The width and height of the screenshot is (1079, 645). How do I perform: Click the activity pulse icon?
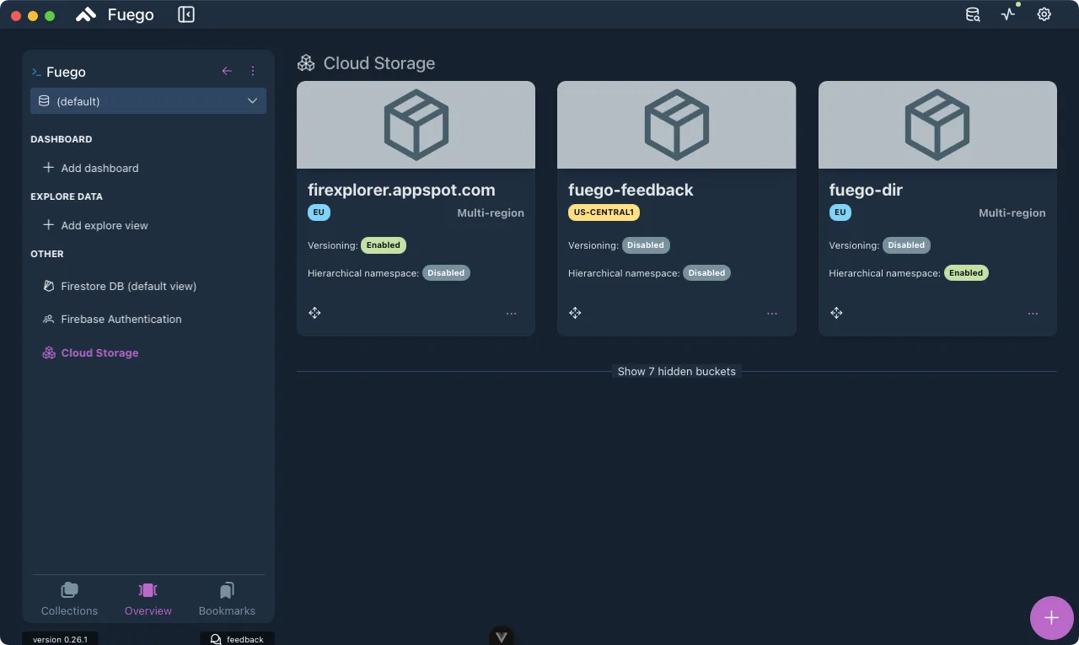1008,14
